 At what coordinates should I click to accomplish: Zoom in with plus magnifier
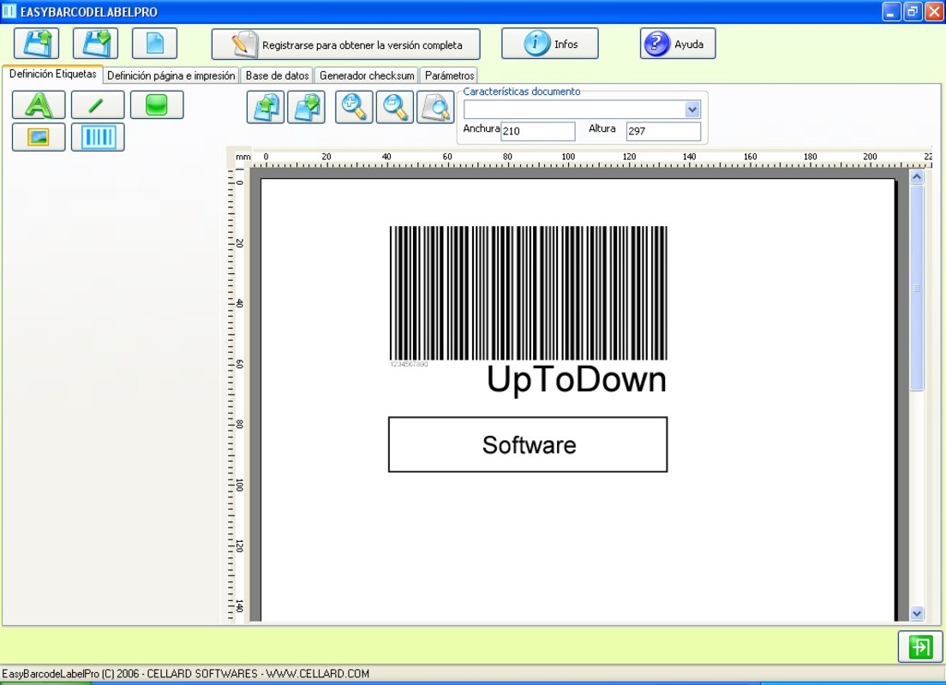point(354,107)
